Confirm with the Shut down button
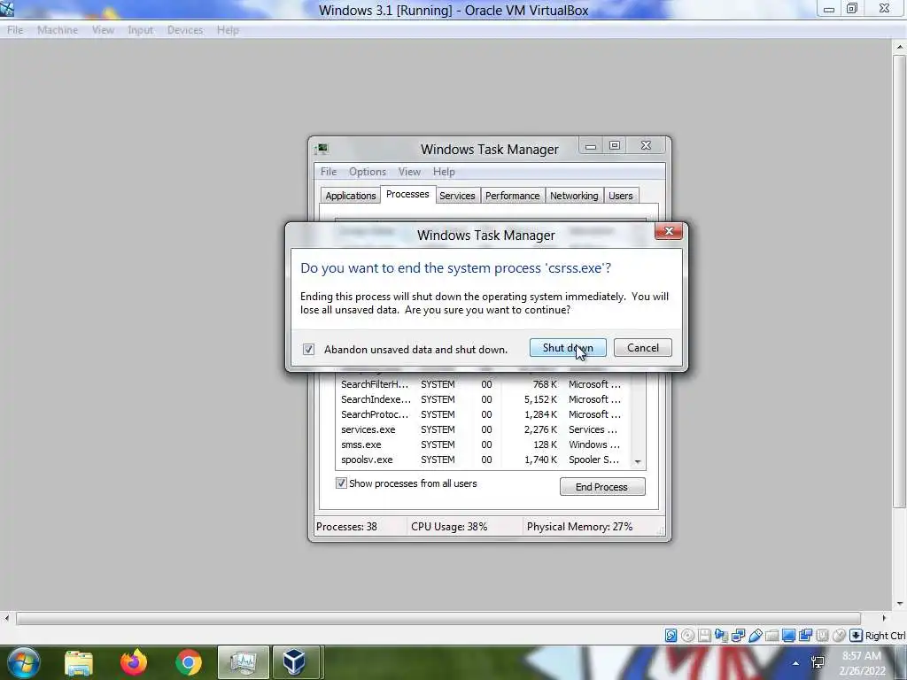Image resolution: width=907 pixels, height=680 pixels. [568, 347]
